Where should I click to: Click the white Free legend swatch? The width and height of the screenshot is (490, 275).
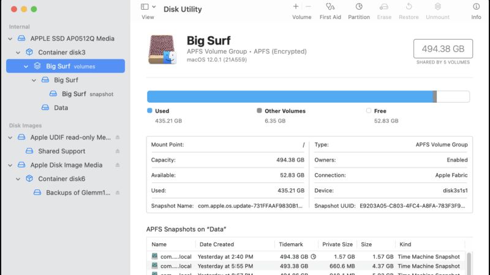(x=369, y=111)
